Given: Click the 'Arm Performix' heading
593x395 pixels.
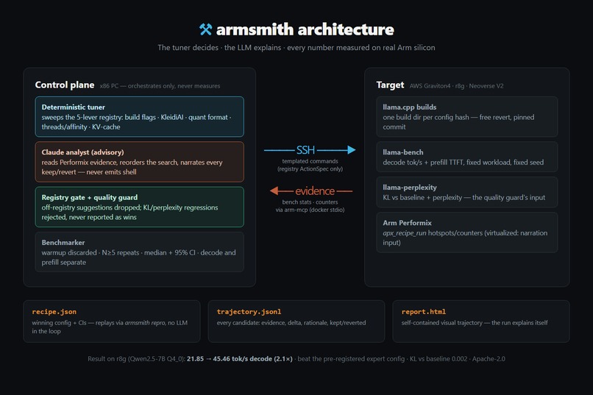Looking at the screenshot, I should point(407,223).
